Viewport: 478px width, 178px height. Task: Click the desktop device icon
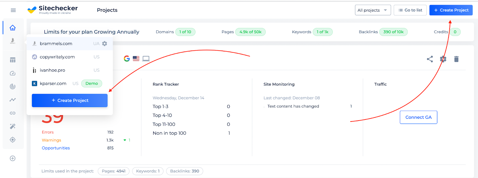(146, 59)
